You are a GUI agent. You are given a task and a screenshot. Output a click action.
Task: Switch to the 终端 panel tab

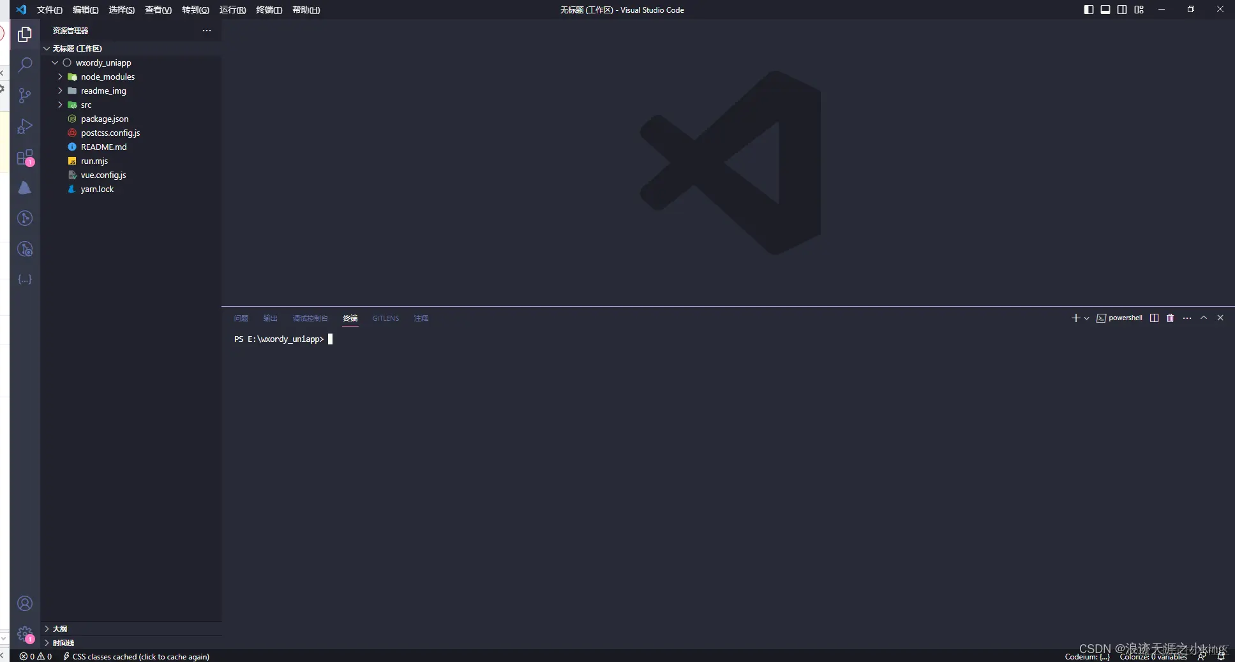click(350, 318)
